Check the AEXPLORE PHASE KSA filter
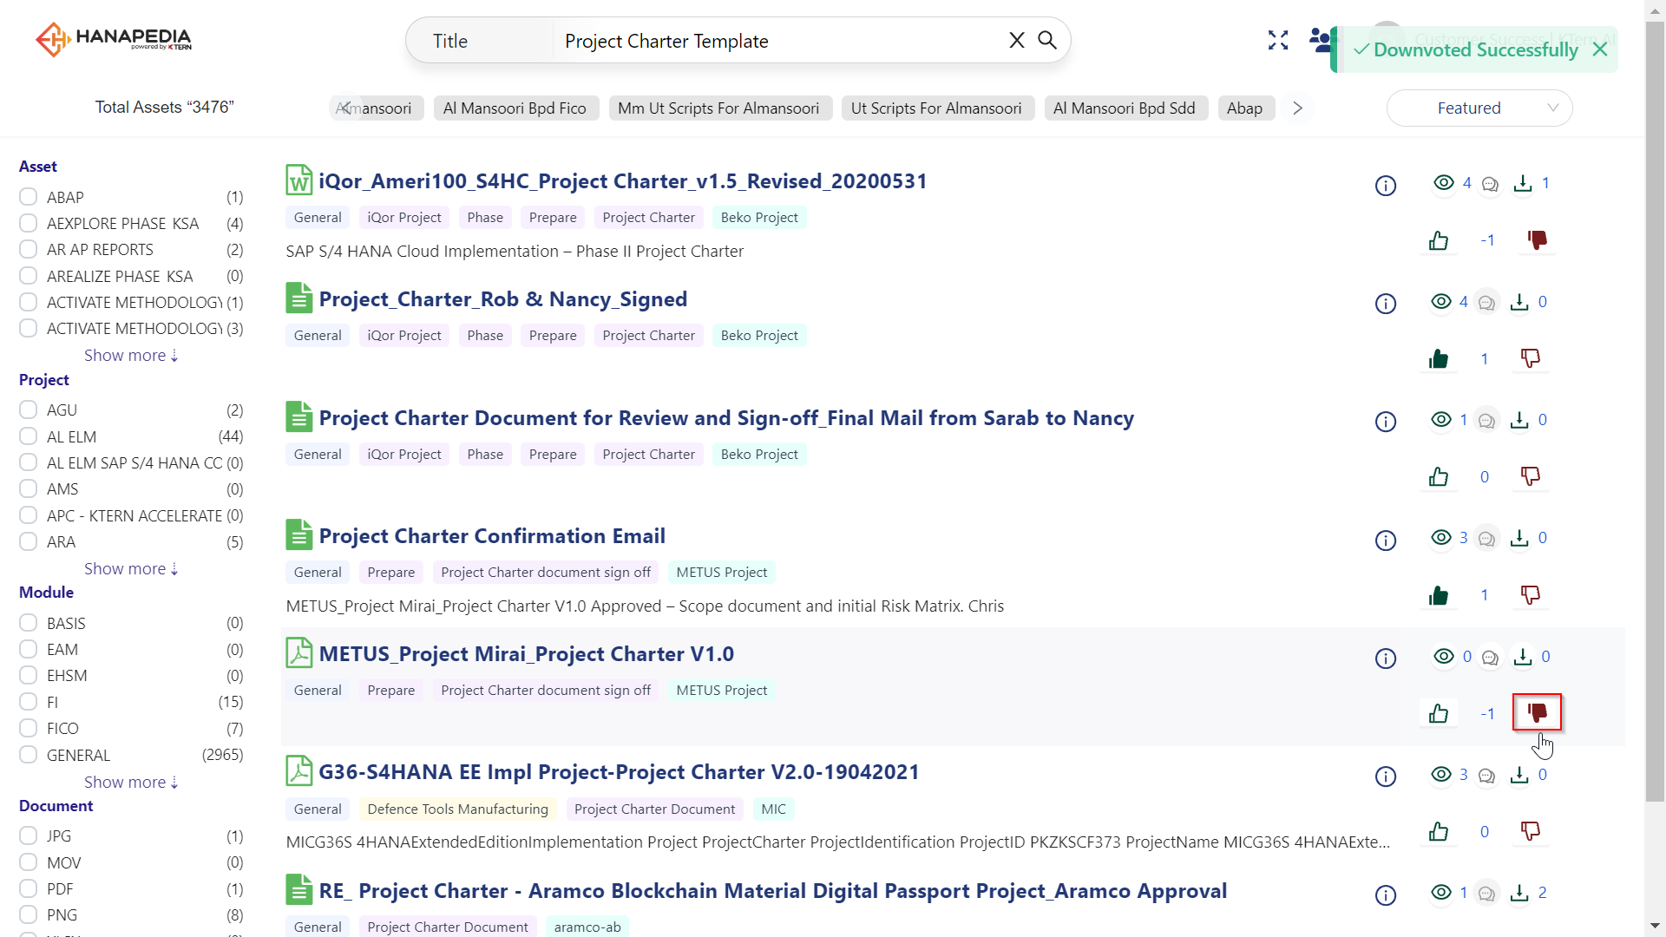This screenshot has height=937, width=1666. pyautogui.click(x=29, y=223)
